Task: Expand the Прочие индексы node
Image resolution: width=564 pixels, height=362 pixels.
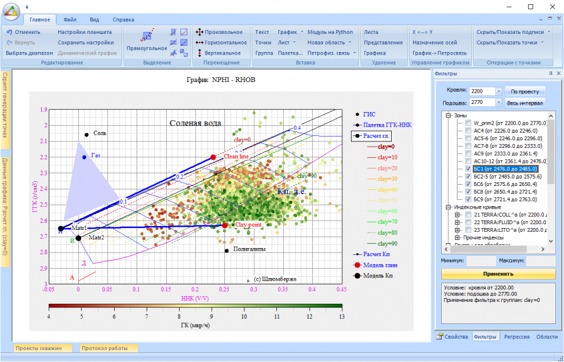Action: 457,237
